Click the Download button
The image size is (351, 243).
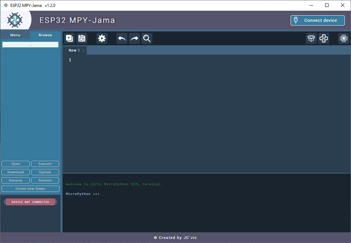16,172
